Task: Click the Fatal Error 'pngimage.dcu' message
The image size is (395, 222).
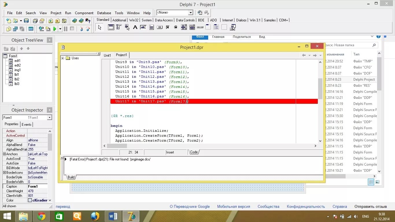Action: (x=110, y=159)
